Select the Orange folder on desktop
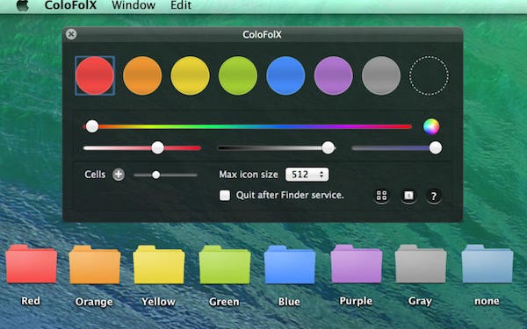 [95, 265]
